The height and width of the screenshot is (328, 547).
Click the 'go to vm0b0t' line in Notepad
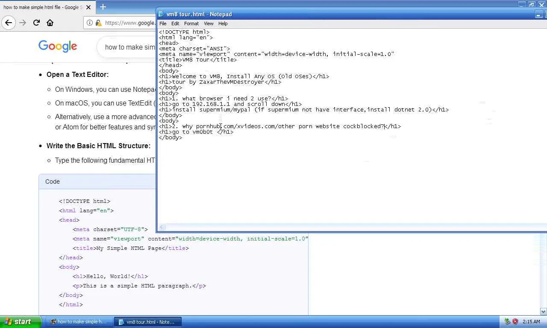click(x=196, y=132)
